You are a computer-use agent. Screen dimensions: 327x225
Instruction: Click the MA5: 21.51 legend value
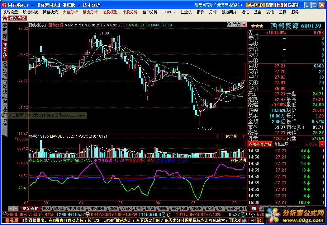coord(74,25)
